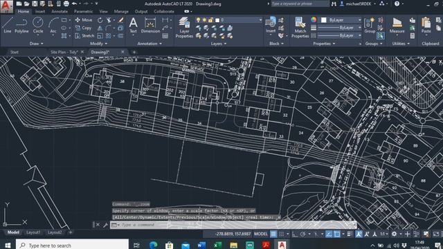Toggle lineweight display in status bar

pyautogui.click(x=350, y=234)
